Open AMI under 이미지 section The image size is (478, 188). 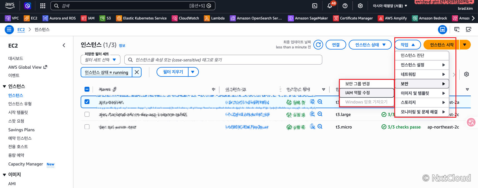12,184
